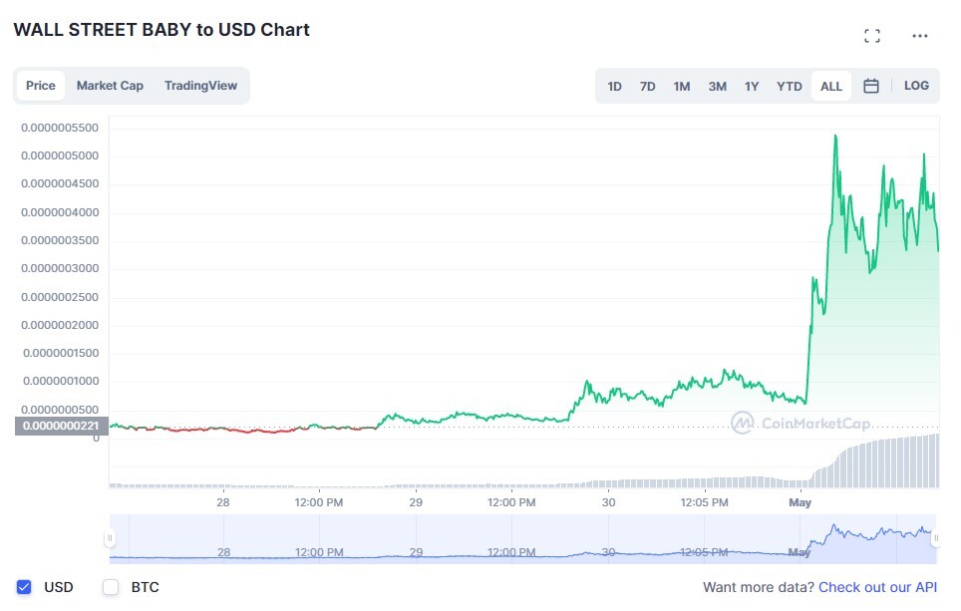The width and height of the screenshot is (961, 611).
Task: Enable the BTC price checkbox
Action: click(x=111, y=587)
